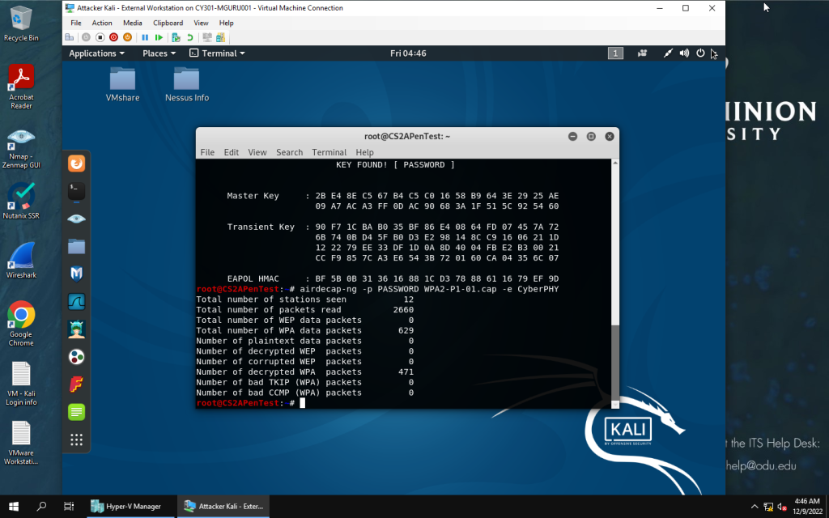
Task: Select Acrobat Reader desktop shortcut
Action: [x=21, y=87]
